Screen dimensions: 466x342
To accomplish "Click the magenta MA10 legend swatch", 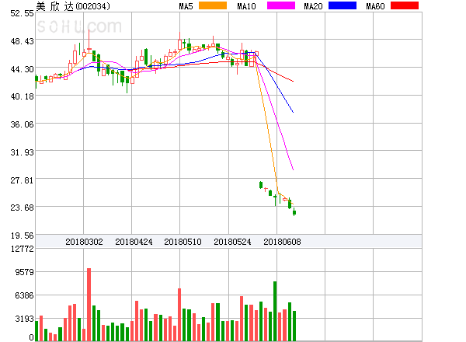I will click(x=281, y=5).
